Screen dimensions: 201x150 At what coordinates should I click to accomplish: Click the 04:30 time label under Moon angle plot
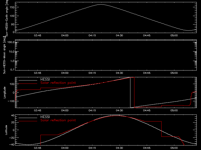pos(120,73)
